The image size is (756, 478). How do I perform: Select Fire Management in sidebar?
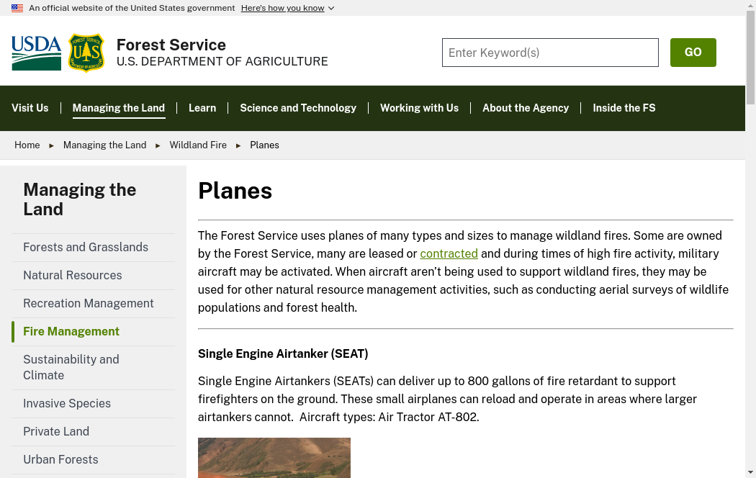click(71, 331)
